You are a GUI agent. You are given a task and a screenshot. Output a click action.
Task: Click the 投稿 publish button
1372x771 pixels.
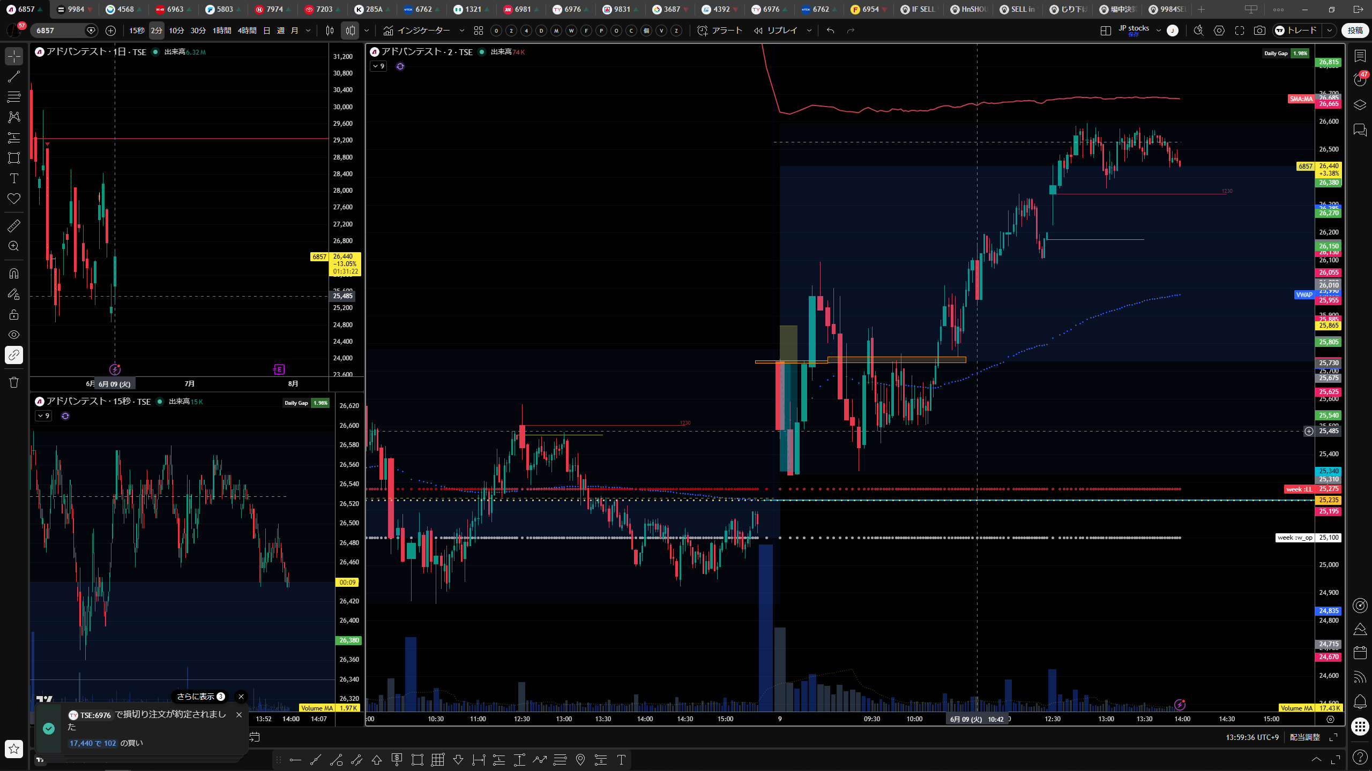[1355, 31]
